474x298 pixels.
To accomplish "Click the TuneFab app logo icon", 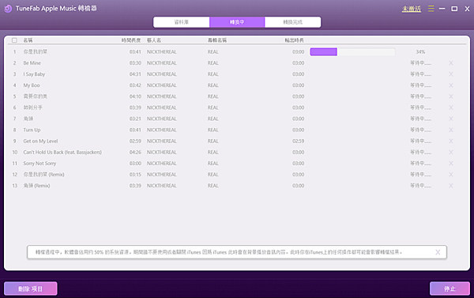I will click(8, 9).
